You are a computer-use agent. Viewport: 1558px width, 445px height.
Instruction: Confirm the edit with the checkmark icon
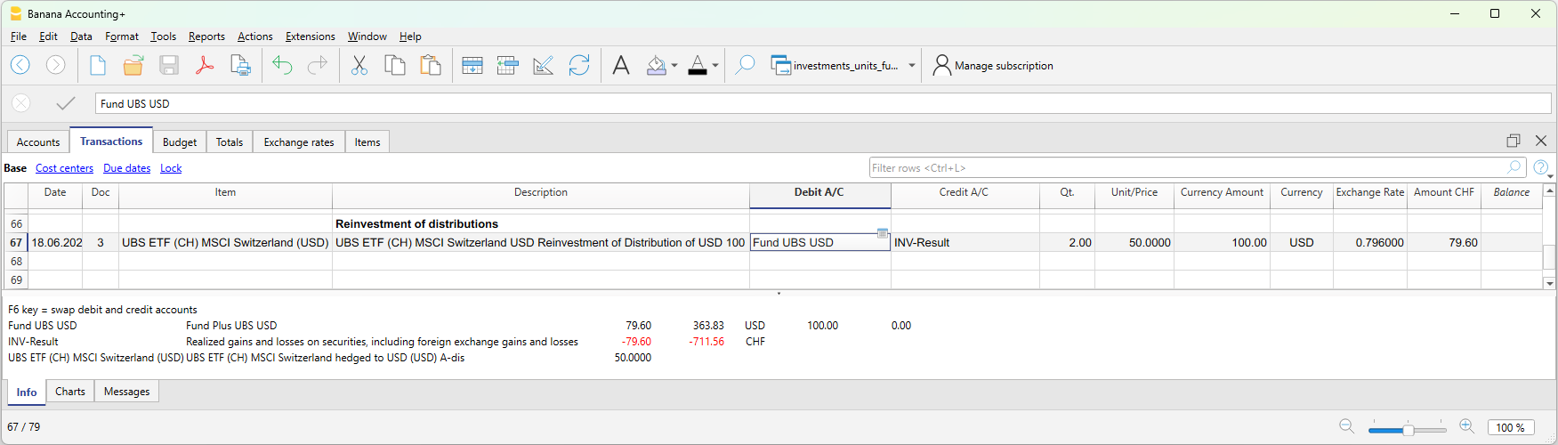(x=65, y=103)
